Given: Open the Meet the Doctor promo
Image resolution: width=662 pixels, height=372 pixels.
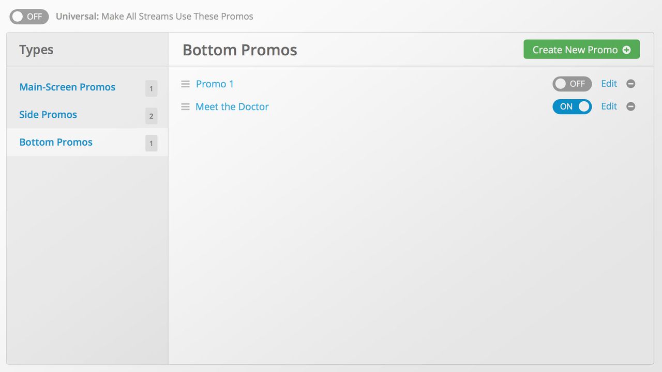Looking at the screenshot, I should coord(232,106).
